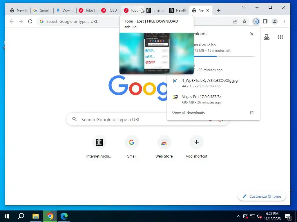Switch to the Internet Archive tab
This screenshot has height=222, width=297.
pos(155,10)
